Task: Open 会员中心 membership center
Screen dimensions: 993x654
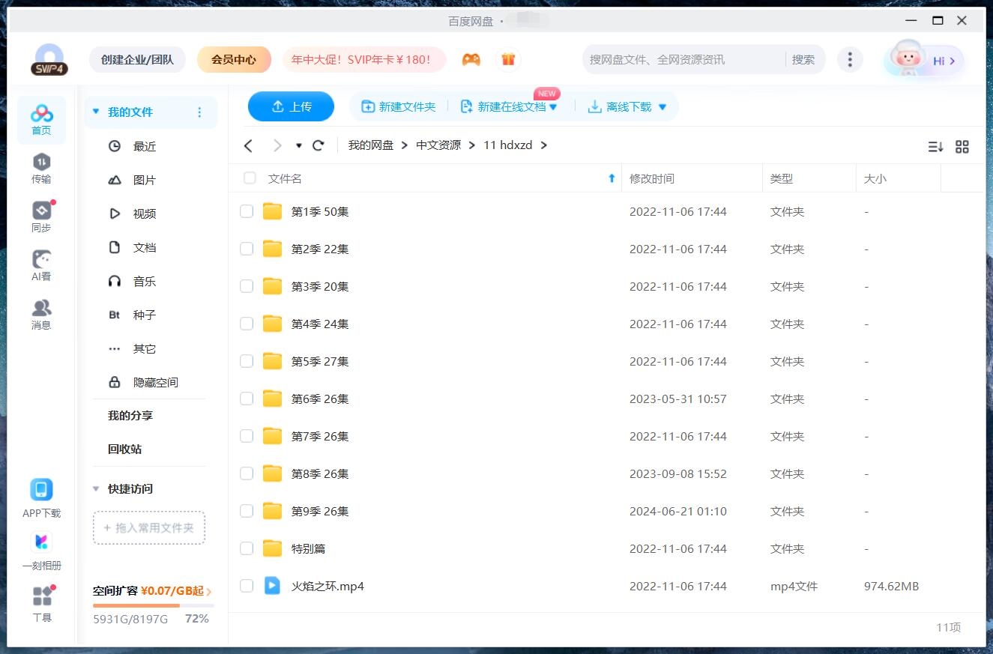Action: point(234,58)
